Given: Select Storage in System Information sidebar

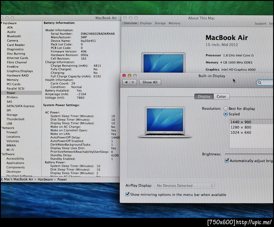Looking at the screenshot, I should pyautogui.click(x=12, y=114).
